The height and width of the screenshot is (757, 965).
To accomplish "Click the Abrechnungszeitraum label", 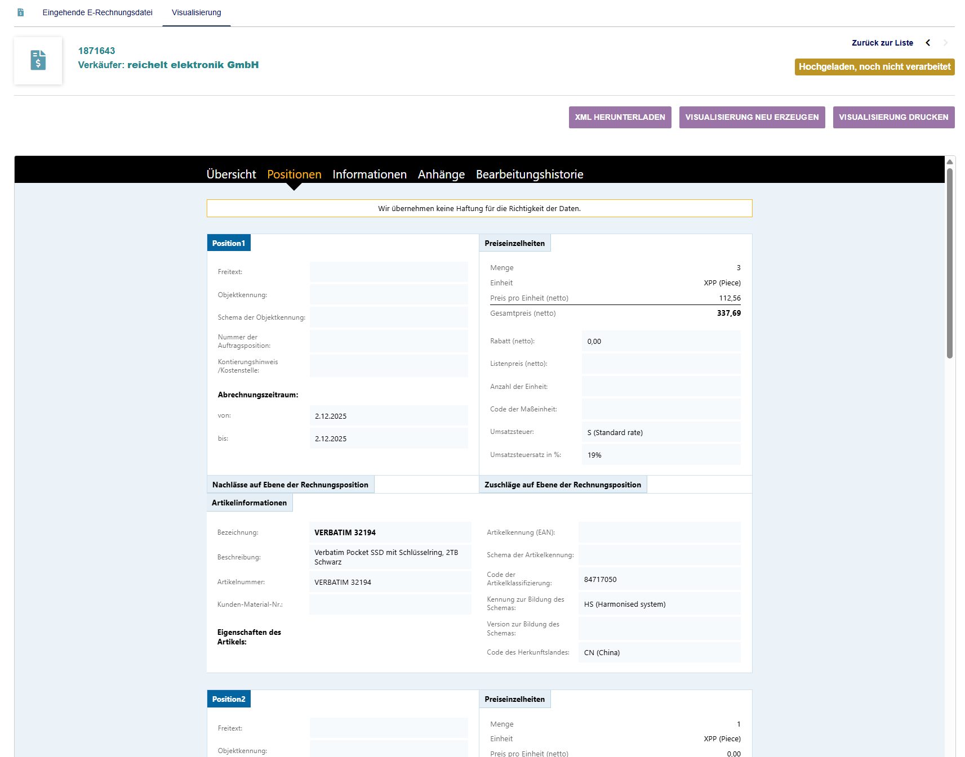I will point(258,395).
